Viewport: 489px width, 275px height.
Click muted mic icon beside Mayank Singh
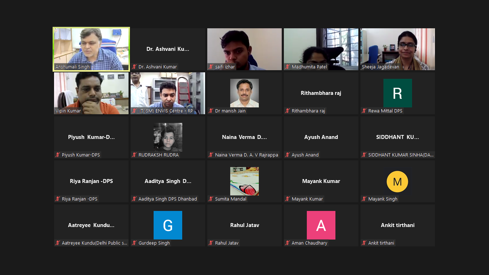(364, 199)
